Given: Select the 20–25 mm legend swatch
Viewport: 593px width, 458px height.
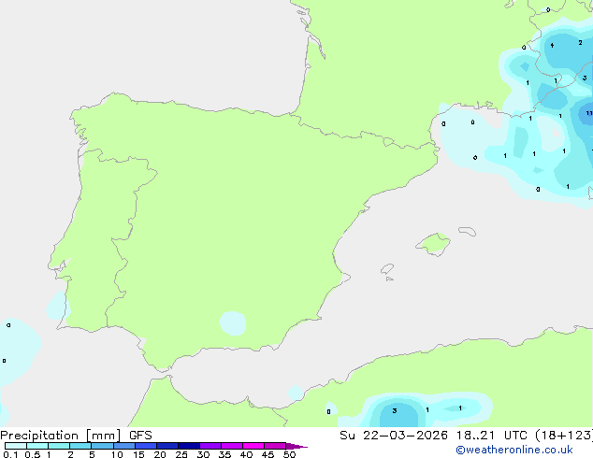Looking at the screenshot, I should click(x=166, y=446).
